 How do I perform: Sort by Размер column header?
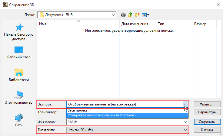click(x=205, y=24)
